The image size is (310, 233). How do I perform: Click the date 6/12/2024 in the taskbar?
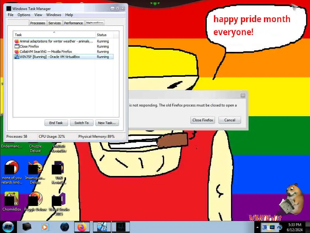(295, 230)
